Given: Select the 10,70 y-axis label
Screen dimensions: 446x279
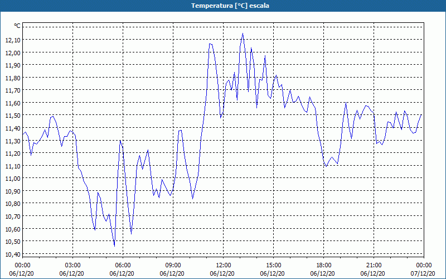Looking at the screenshot, I should (13, 217).
